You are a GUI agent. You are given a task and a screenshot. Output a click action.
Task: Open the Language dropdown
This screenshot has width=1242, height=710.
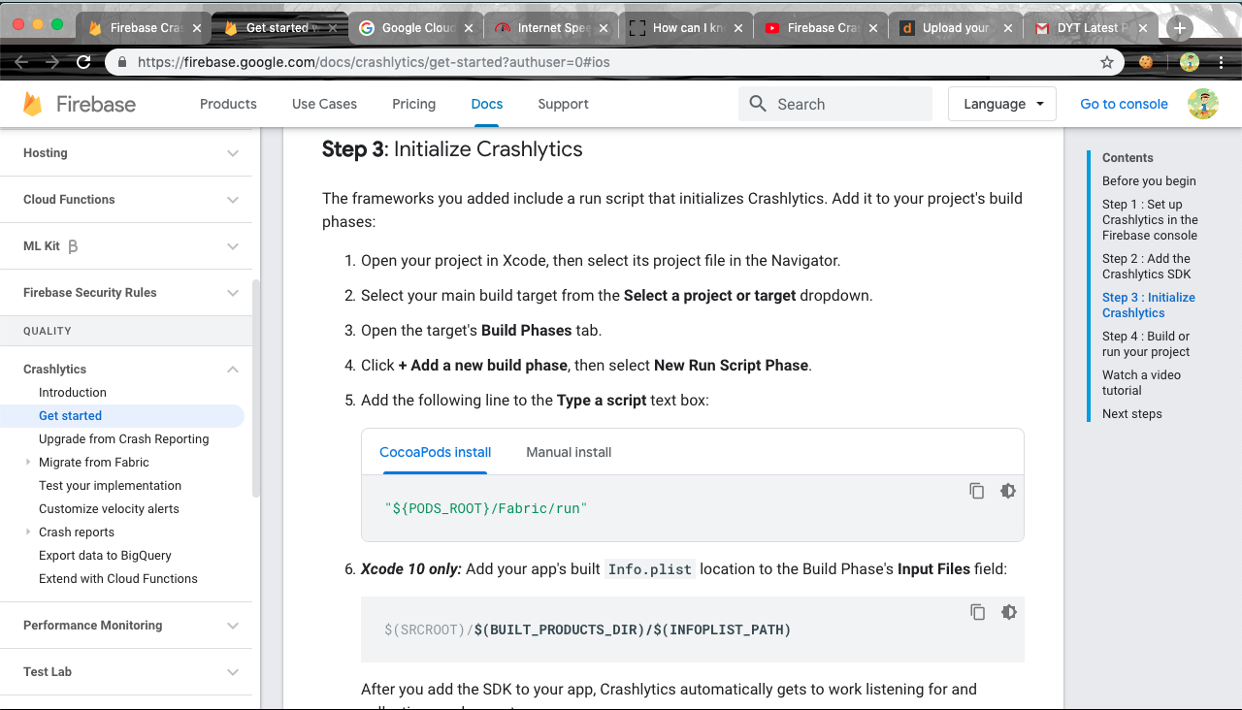[x=1001, y=104]
